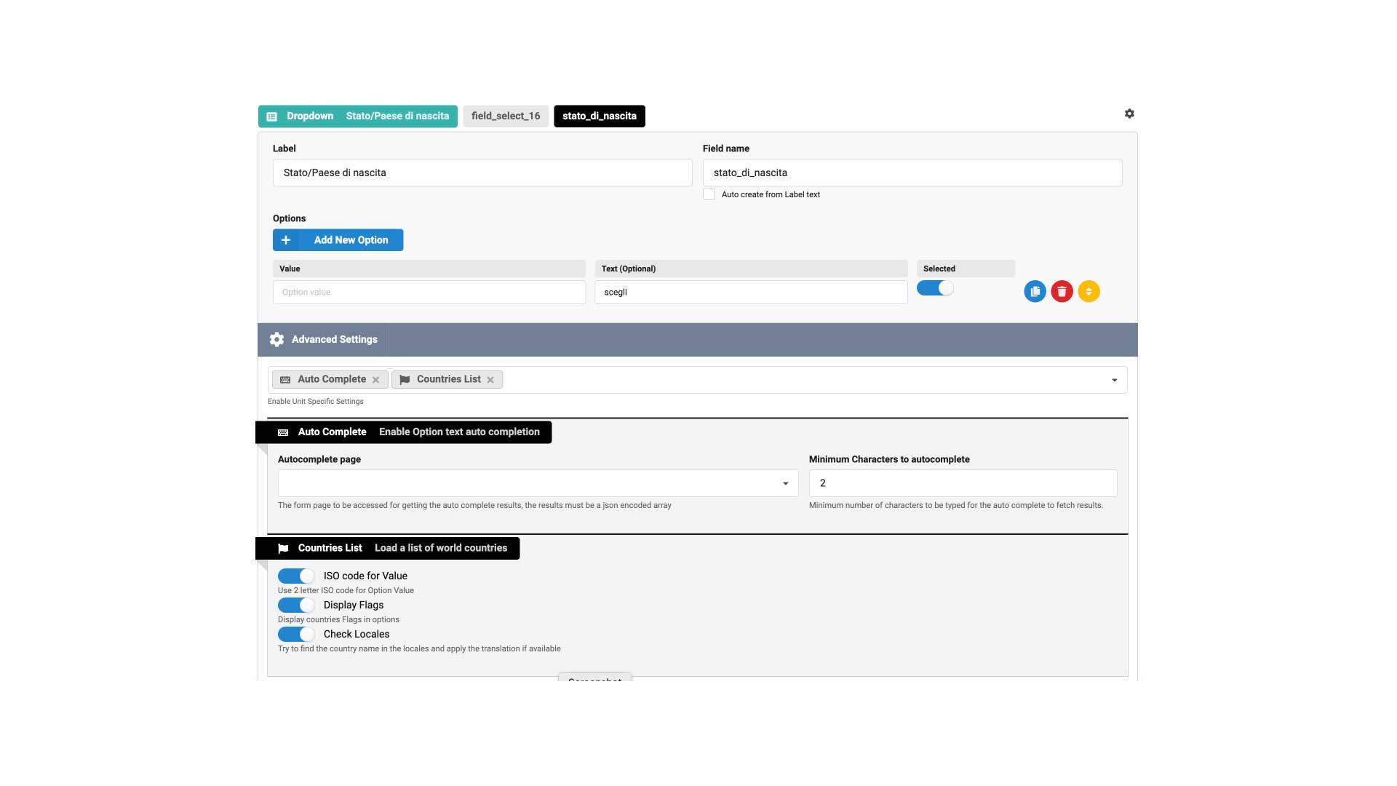Click the yellow reorder option icon
This screenshot has width=1397, height=786.
[1088, 291]
